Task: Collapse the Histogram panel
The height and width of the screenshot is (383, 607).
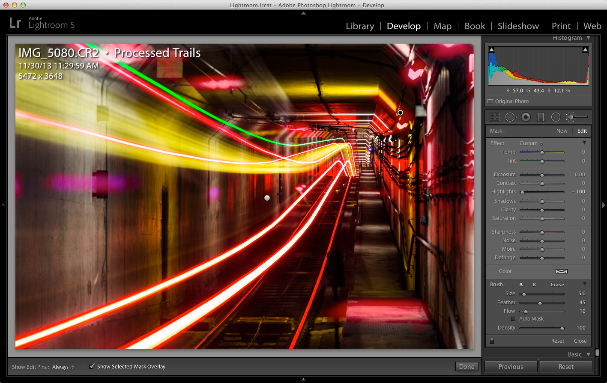Action: (589, 38)
